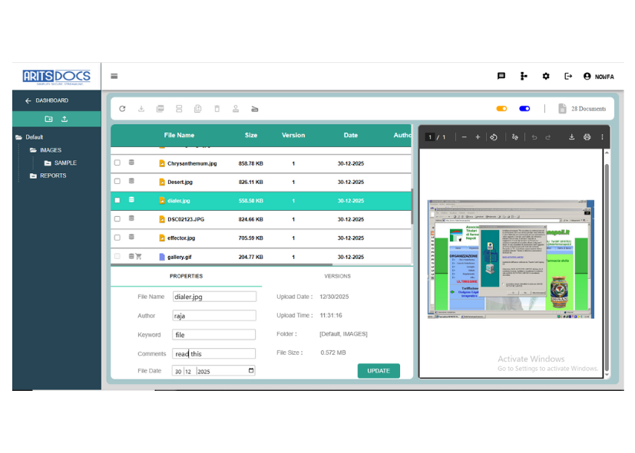Click the logout icon in the header
This screenshot has width=635, height=453.
[568, 76]
